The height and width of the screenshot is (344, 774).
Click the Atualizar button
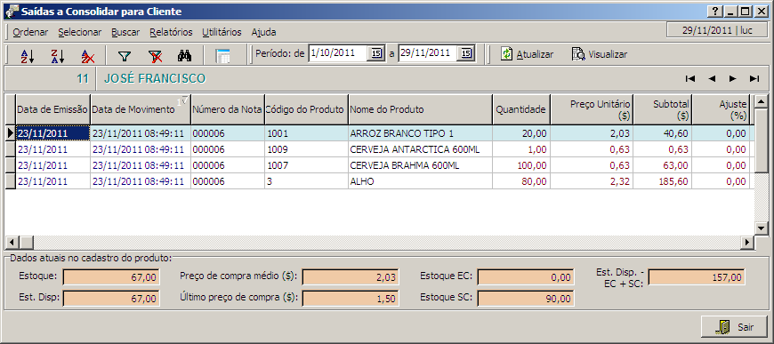pyautogui.click(x=528, y=54)
